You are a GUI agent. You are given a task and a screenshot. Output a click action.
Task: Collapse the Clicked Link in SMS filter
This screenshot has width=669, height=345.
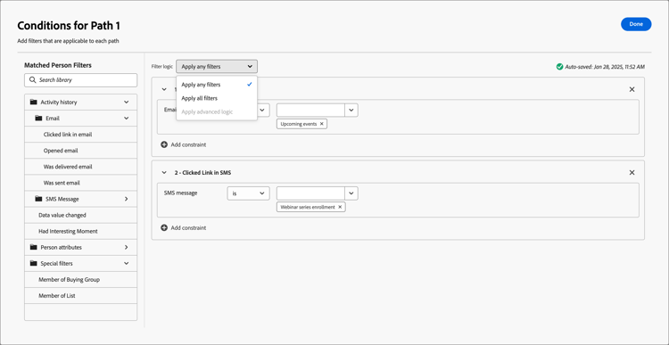click(x=164, y=173)
